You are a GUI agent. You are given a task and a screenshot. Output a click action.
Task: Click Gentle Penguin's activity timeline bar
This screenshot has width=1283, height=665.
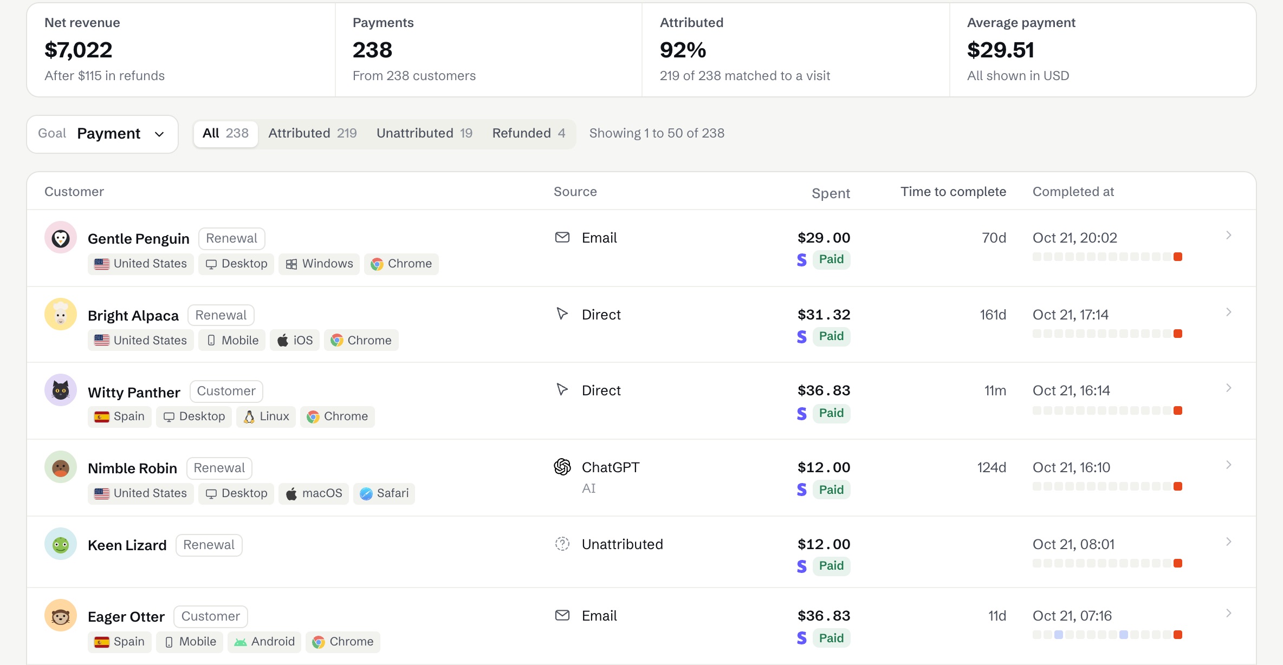point(1107,257)
